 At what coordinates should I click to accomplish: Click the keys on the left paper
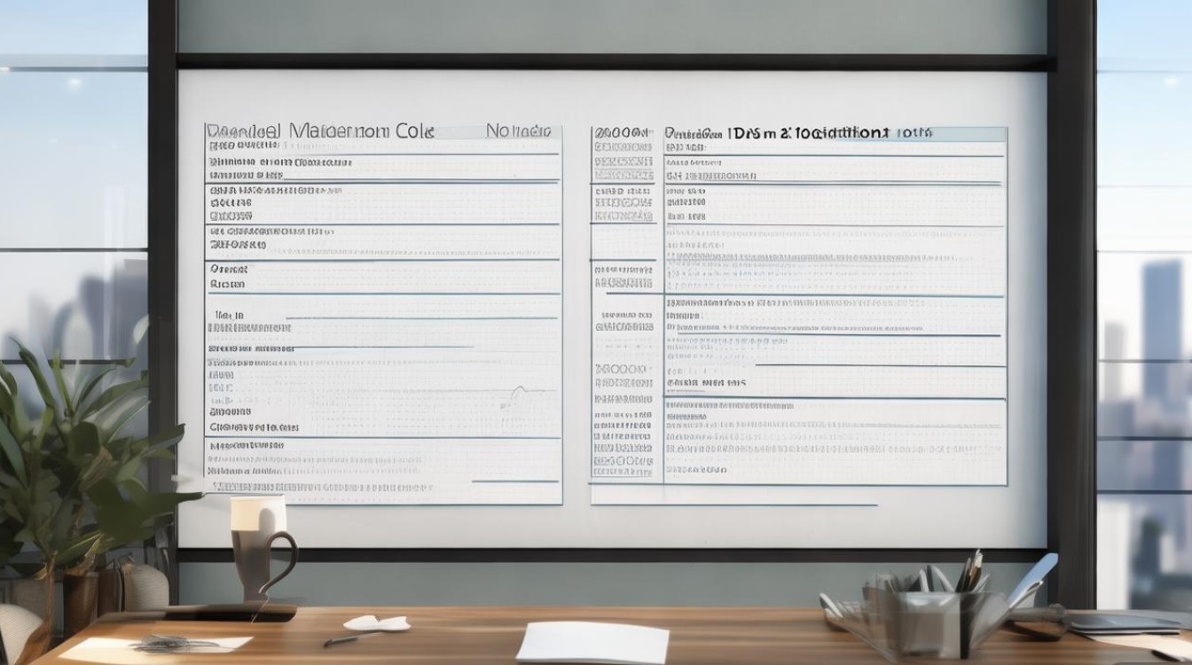pos(173,644)
